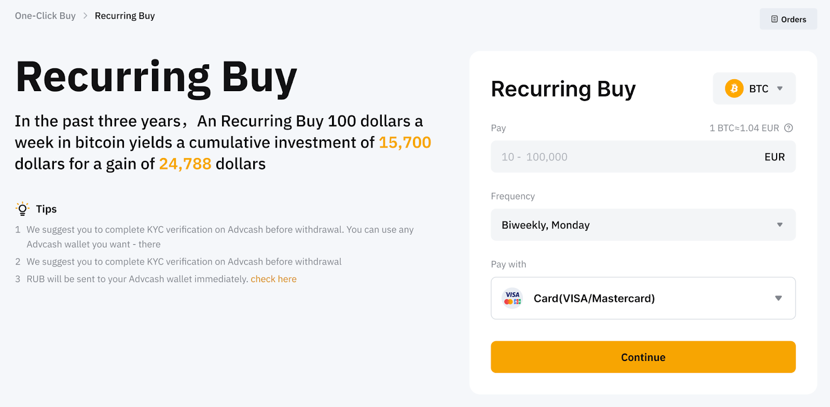Click the Orders list icon

coord(774,19)
